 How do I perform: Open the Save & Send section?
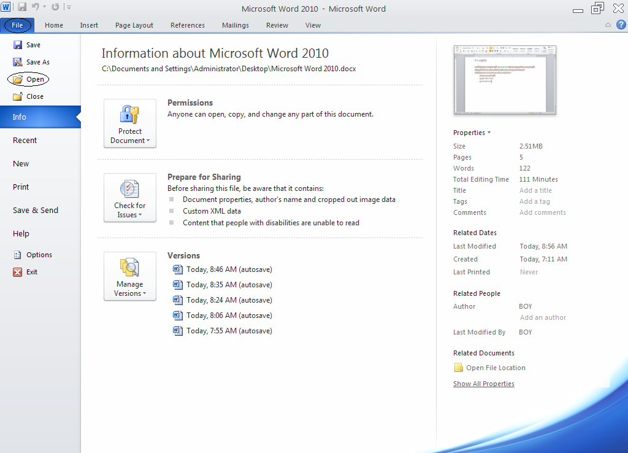36,210
